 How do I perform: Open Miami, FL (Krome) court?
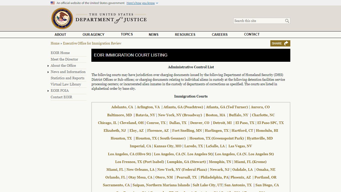tap(250, 162)
